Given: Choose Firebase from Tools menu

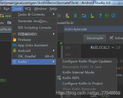Looking at the screenshot, I should [x=34, y=40].
